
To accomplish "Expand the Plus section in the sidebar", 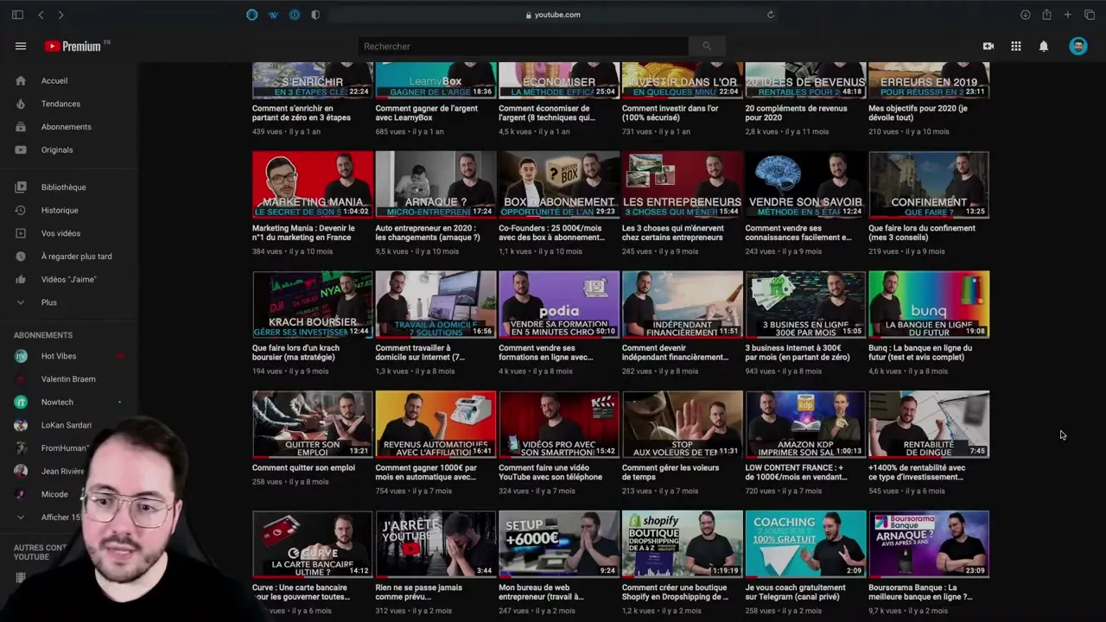I will pyautogui.click(x=21, y=302).
